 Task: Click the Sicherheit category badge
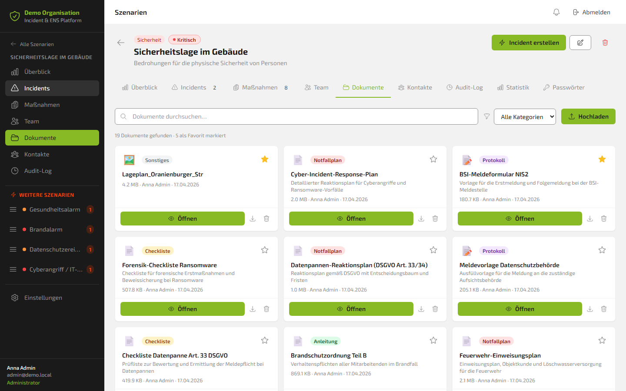click(x=149, y=40)
